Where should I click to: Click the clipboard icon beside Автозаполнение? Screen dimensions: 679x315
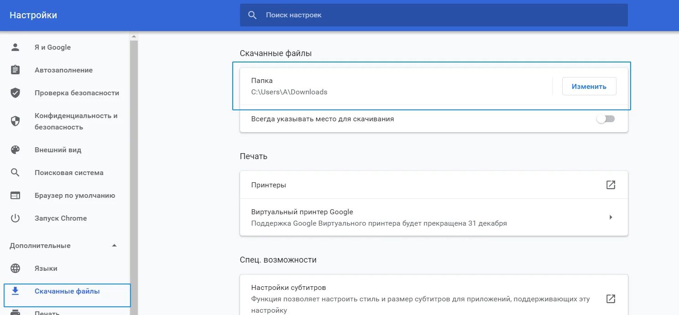pos(16,70)
